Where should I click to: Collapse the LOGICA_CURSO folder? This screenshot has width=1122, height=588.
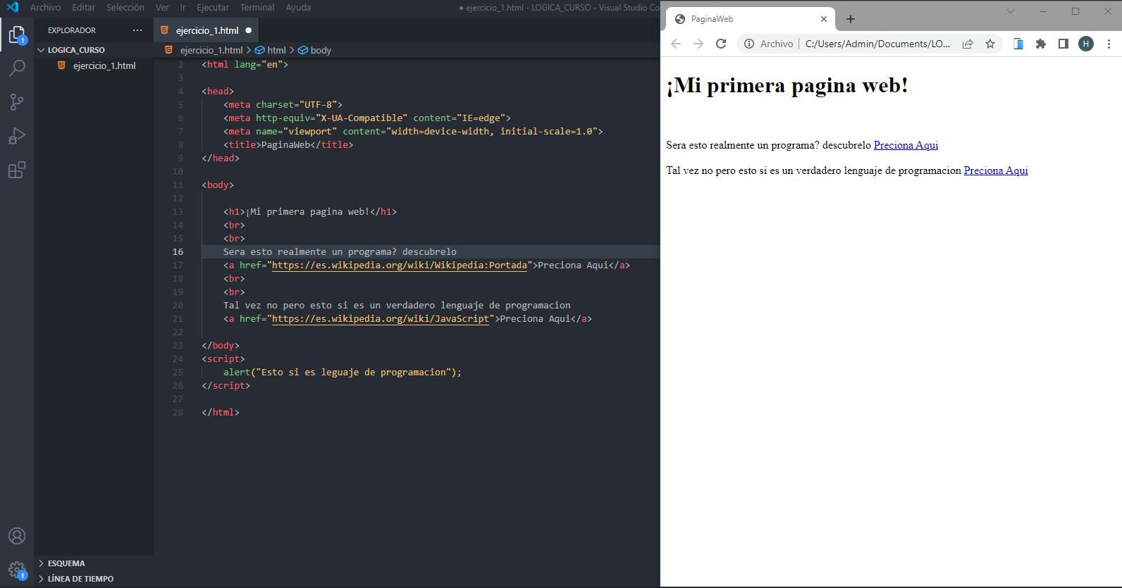[76, 50]
